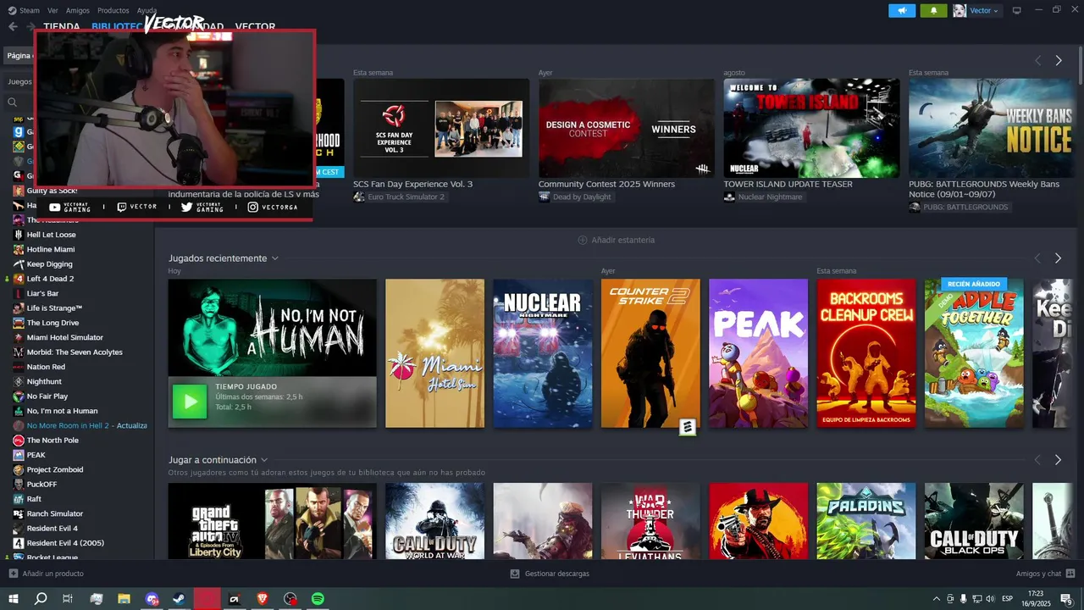Screen dimensions: 1084x610
Task: Open the Ayuda menu
Action: tap(147, 10)
